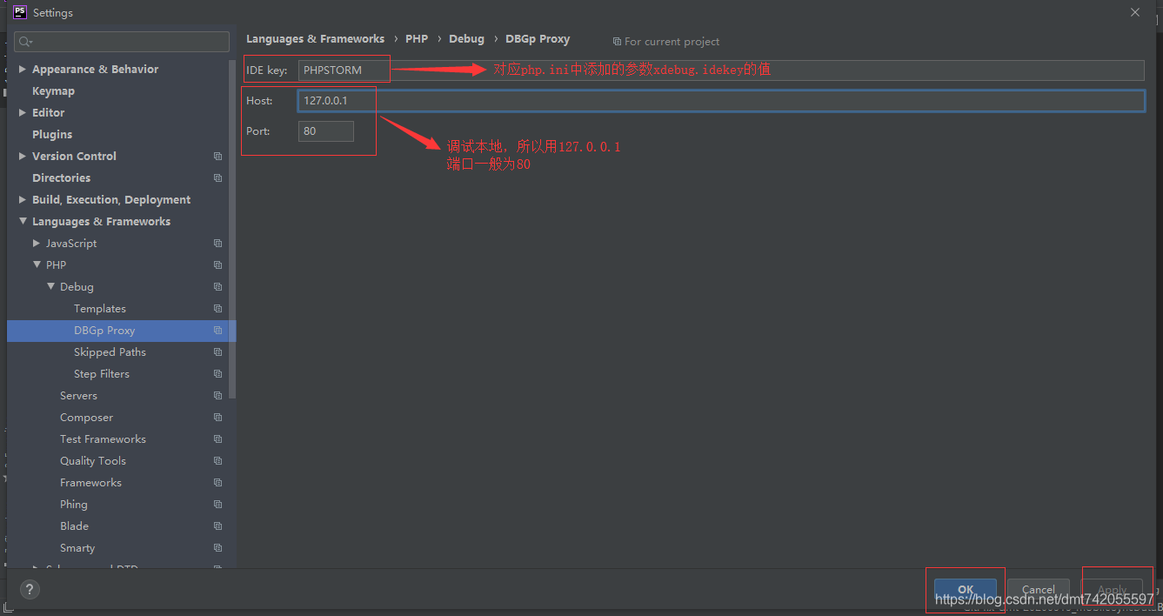The image size is (1163, 616).
Task: Click the OK button
Action: click(966, 589)
